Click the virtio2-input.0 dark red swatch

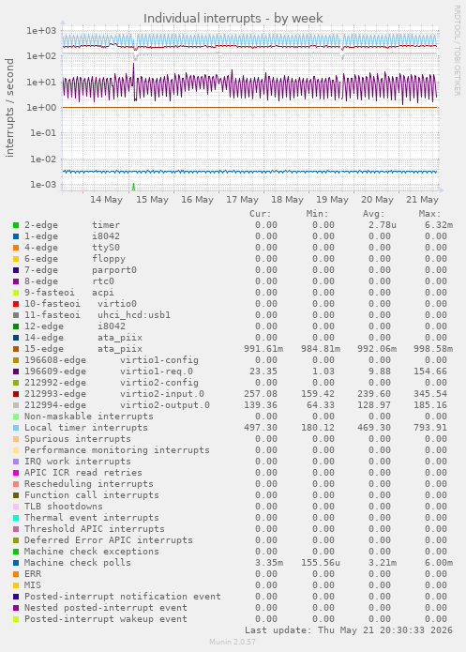click(x=16, y=394)
